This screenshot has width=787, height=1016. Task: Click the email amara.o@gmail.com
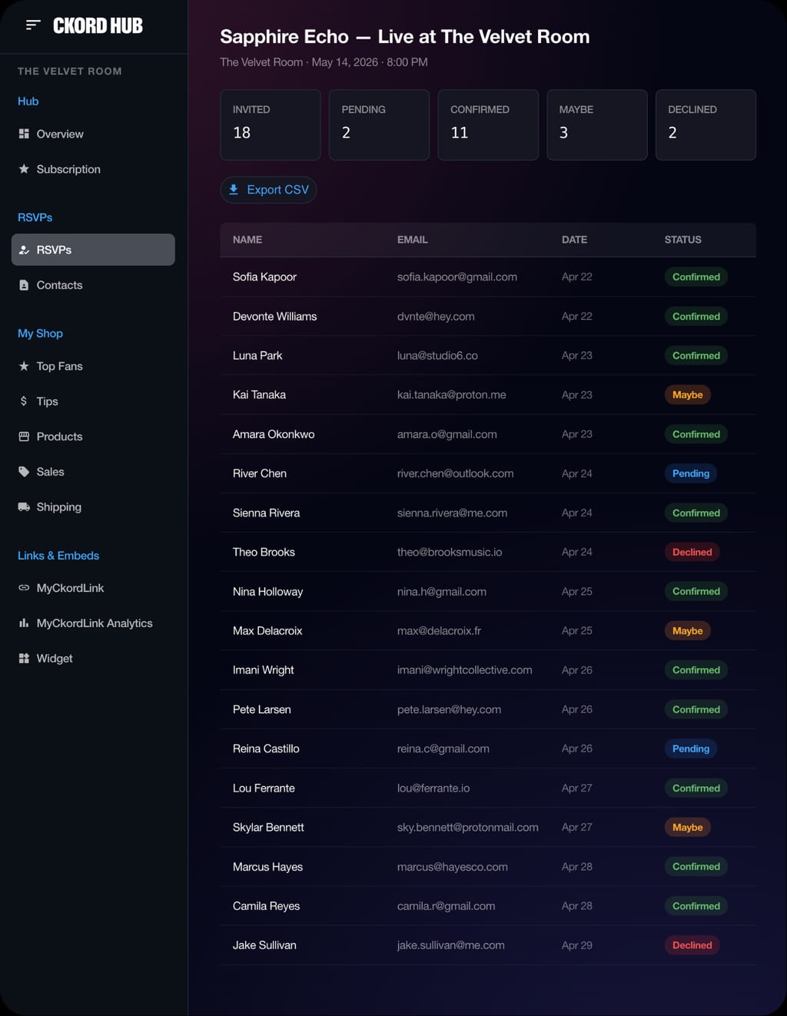click(x=447, y=434)
